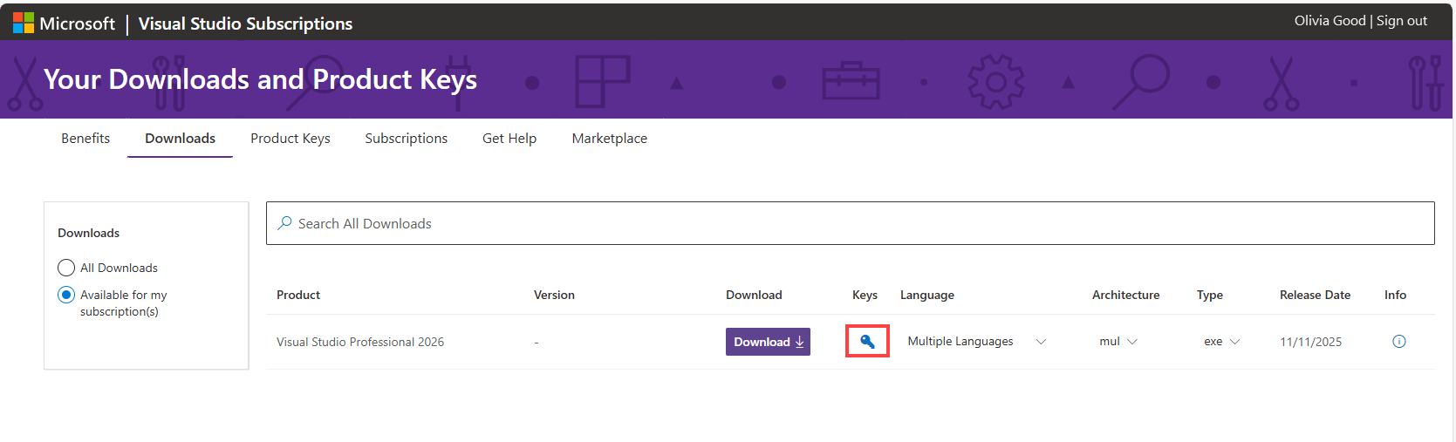Click the Download column header
Screen dimensions: 1456x442
coord(754,295)
